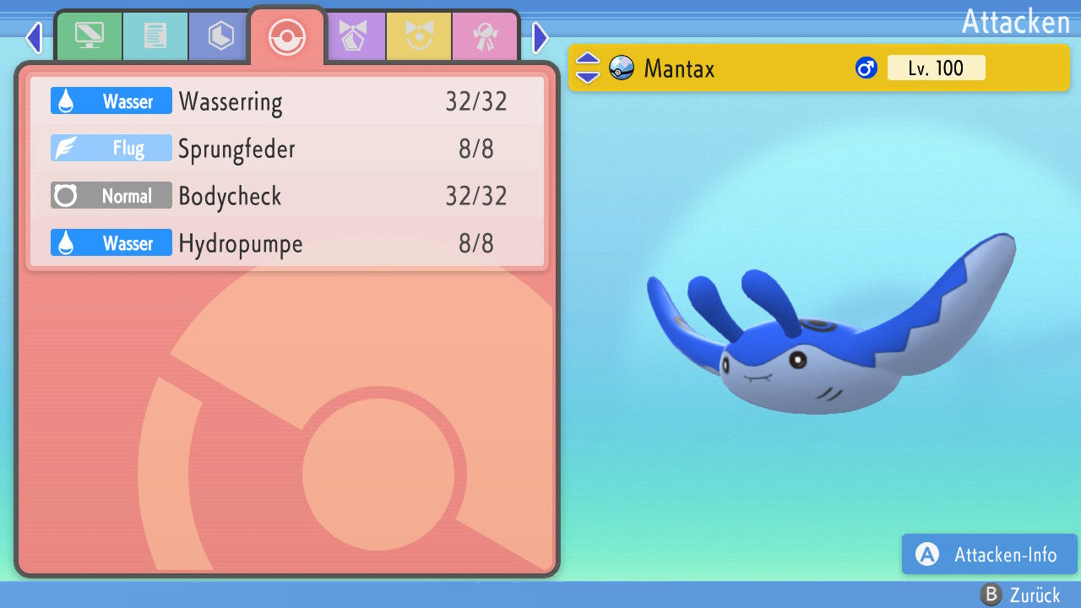
Task: Switch Pokémon with up/down arrows beside Mantax
Action: 588,68
